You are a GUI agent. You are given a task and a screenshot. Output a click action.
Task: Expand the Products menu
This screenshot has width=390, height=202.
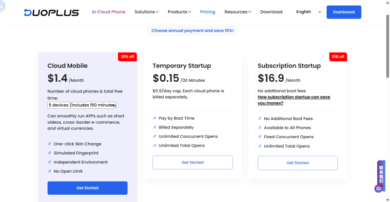point(179,12)
